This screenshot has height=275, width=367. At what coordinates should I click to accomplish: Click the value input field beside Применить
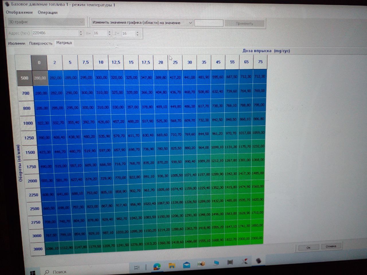click(x=208, y=23)
